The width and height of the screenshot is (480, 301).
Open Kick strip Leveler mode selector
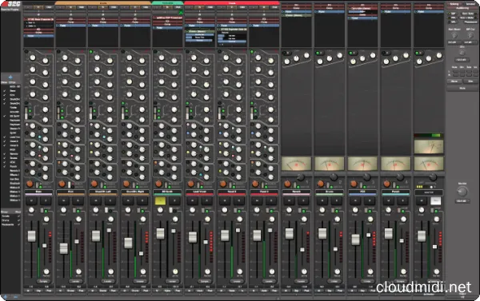[x=75, y=281]
